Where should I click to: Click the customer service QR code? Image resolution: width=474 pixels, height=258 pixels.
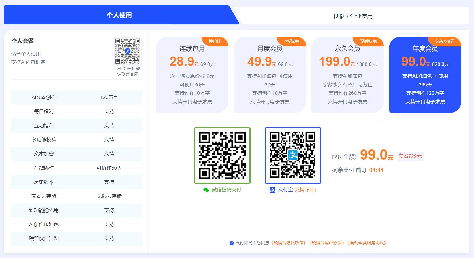click(x=128, y=51)
